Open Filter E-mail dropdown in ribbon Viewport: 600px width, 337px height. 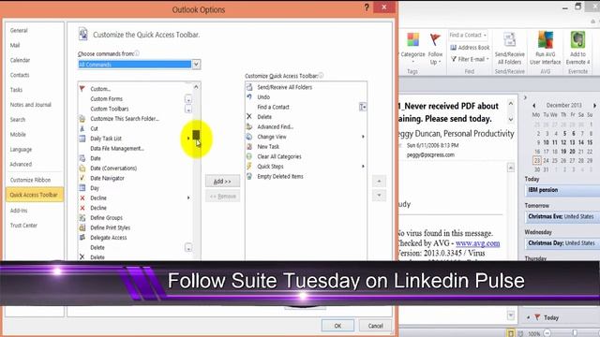(470, 59)
